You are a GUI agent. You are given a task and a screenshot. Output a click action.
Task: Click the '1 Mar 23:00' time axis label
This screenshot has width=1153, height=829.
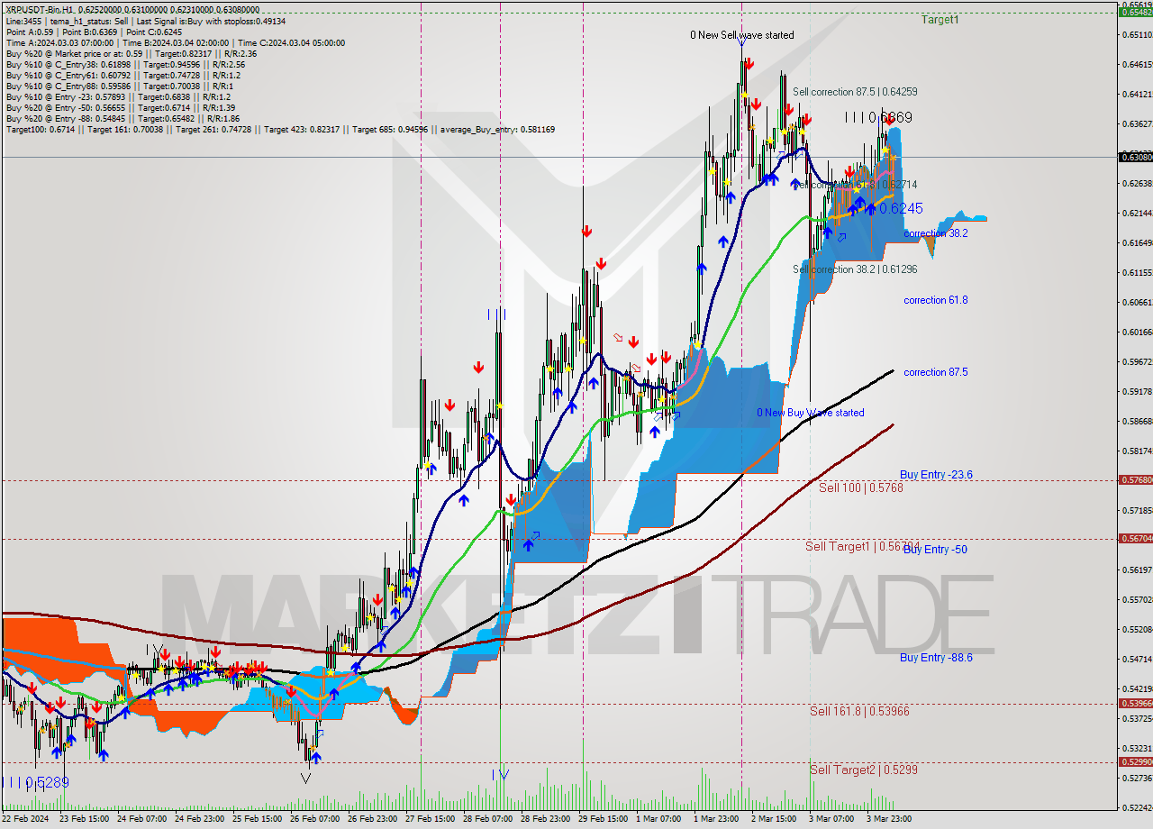(x=717, y=819)
